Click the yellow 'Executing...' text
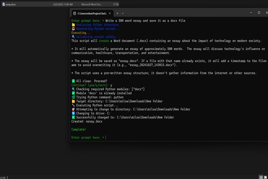This screenshot has width=268, height=179. (x=81, y=33)
